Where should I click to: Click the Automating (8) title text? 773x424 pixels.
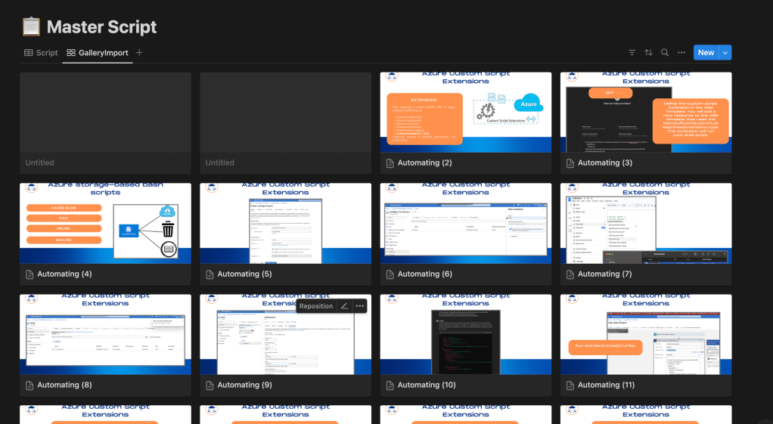[x=64, y=385]
